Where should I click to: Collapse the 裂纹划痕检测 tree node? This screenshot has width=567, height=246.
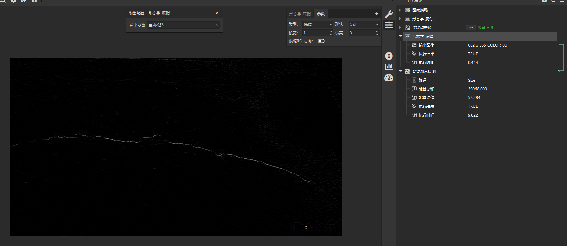tap(400, 71)
